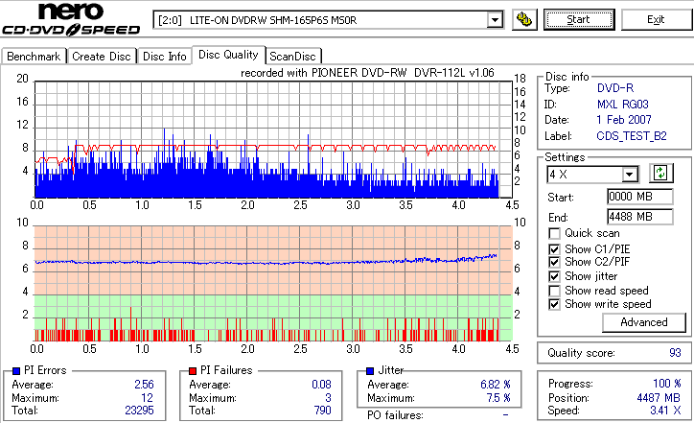Image resolution: width=694 pixels, height=423 pixels.
Task: Enable the Quick scan checkbox
Action: [554, 233]
